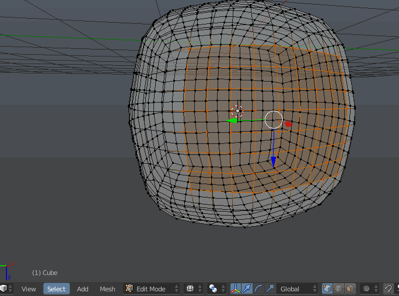Viewport: 399px width, 296px height.
Task: Toggle the snap magnet icon
Action: tap(388, 288)
